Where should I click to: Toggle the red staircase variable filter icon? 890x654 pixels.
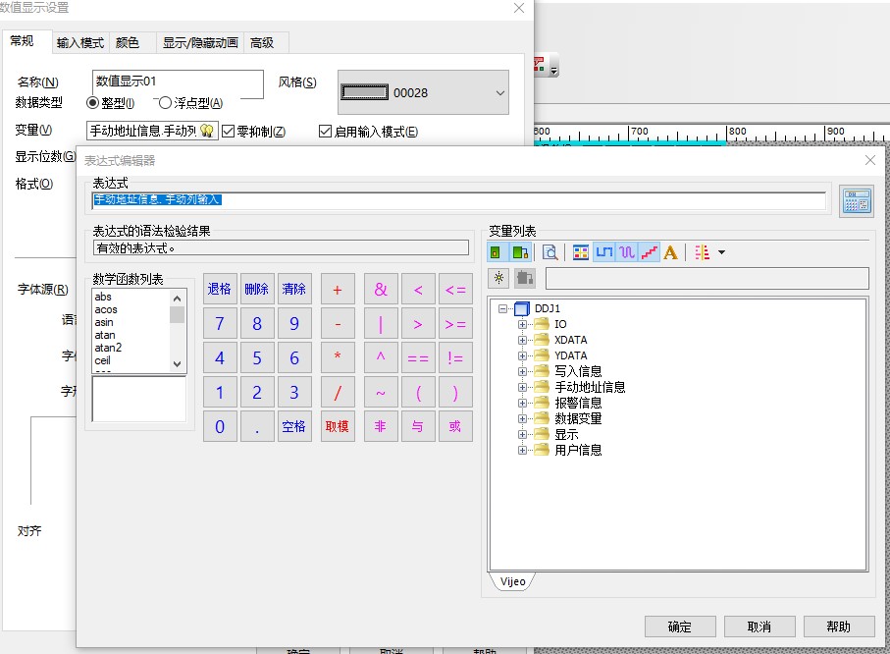tap(649, 252)
